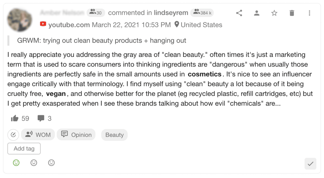324x178 pixels.
Task: Select the WOM tag chip
Action: (38, 135)
